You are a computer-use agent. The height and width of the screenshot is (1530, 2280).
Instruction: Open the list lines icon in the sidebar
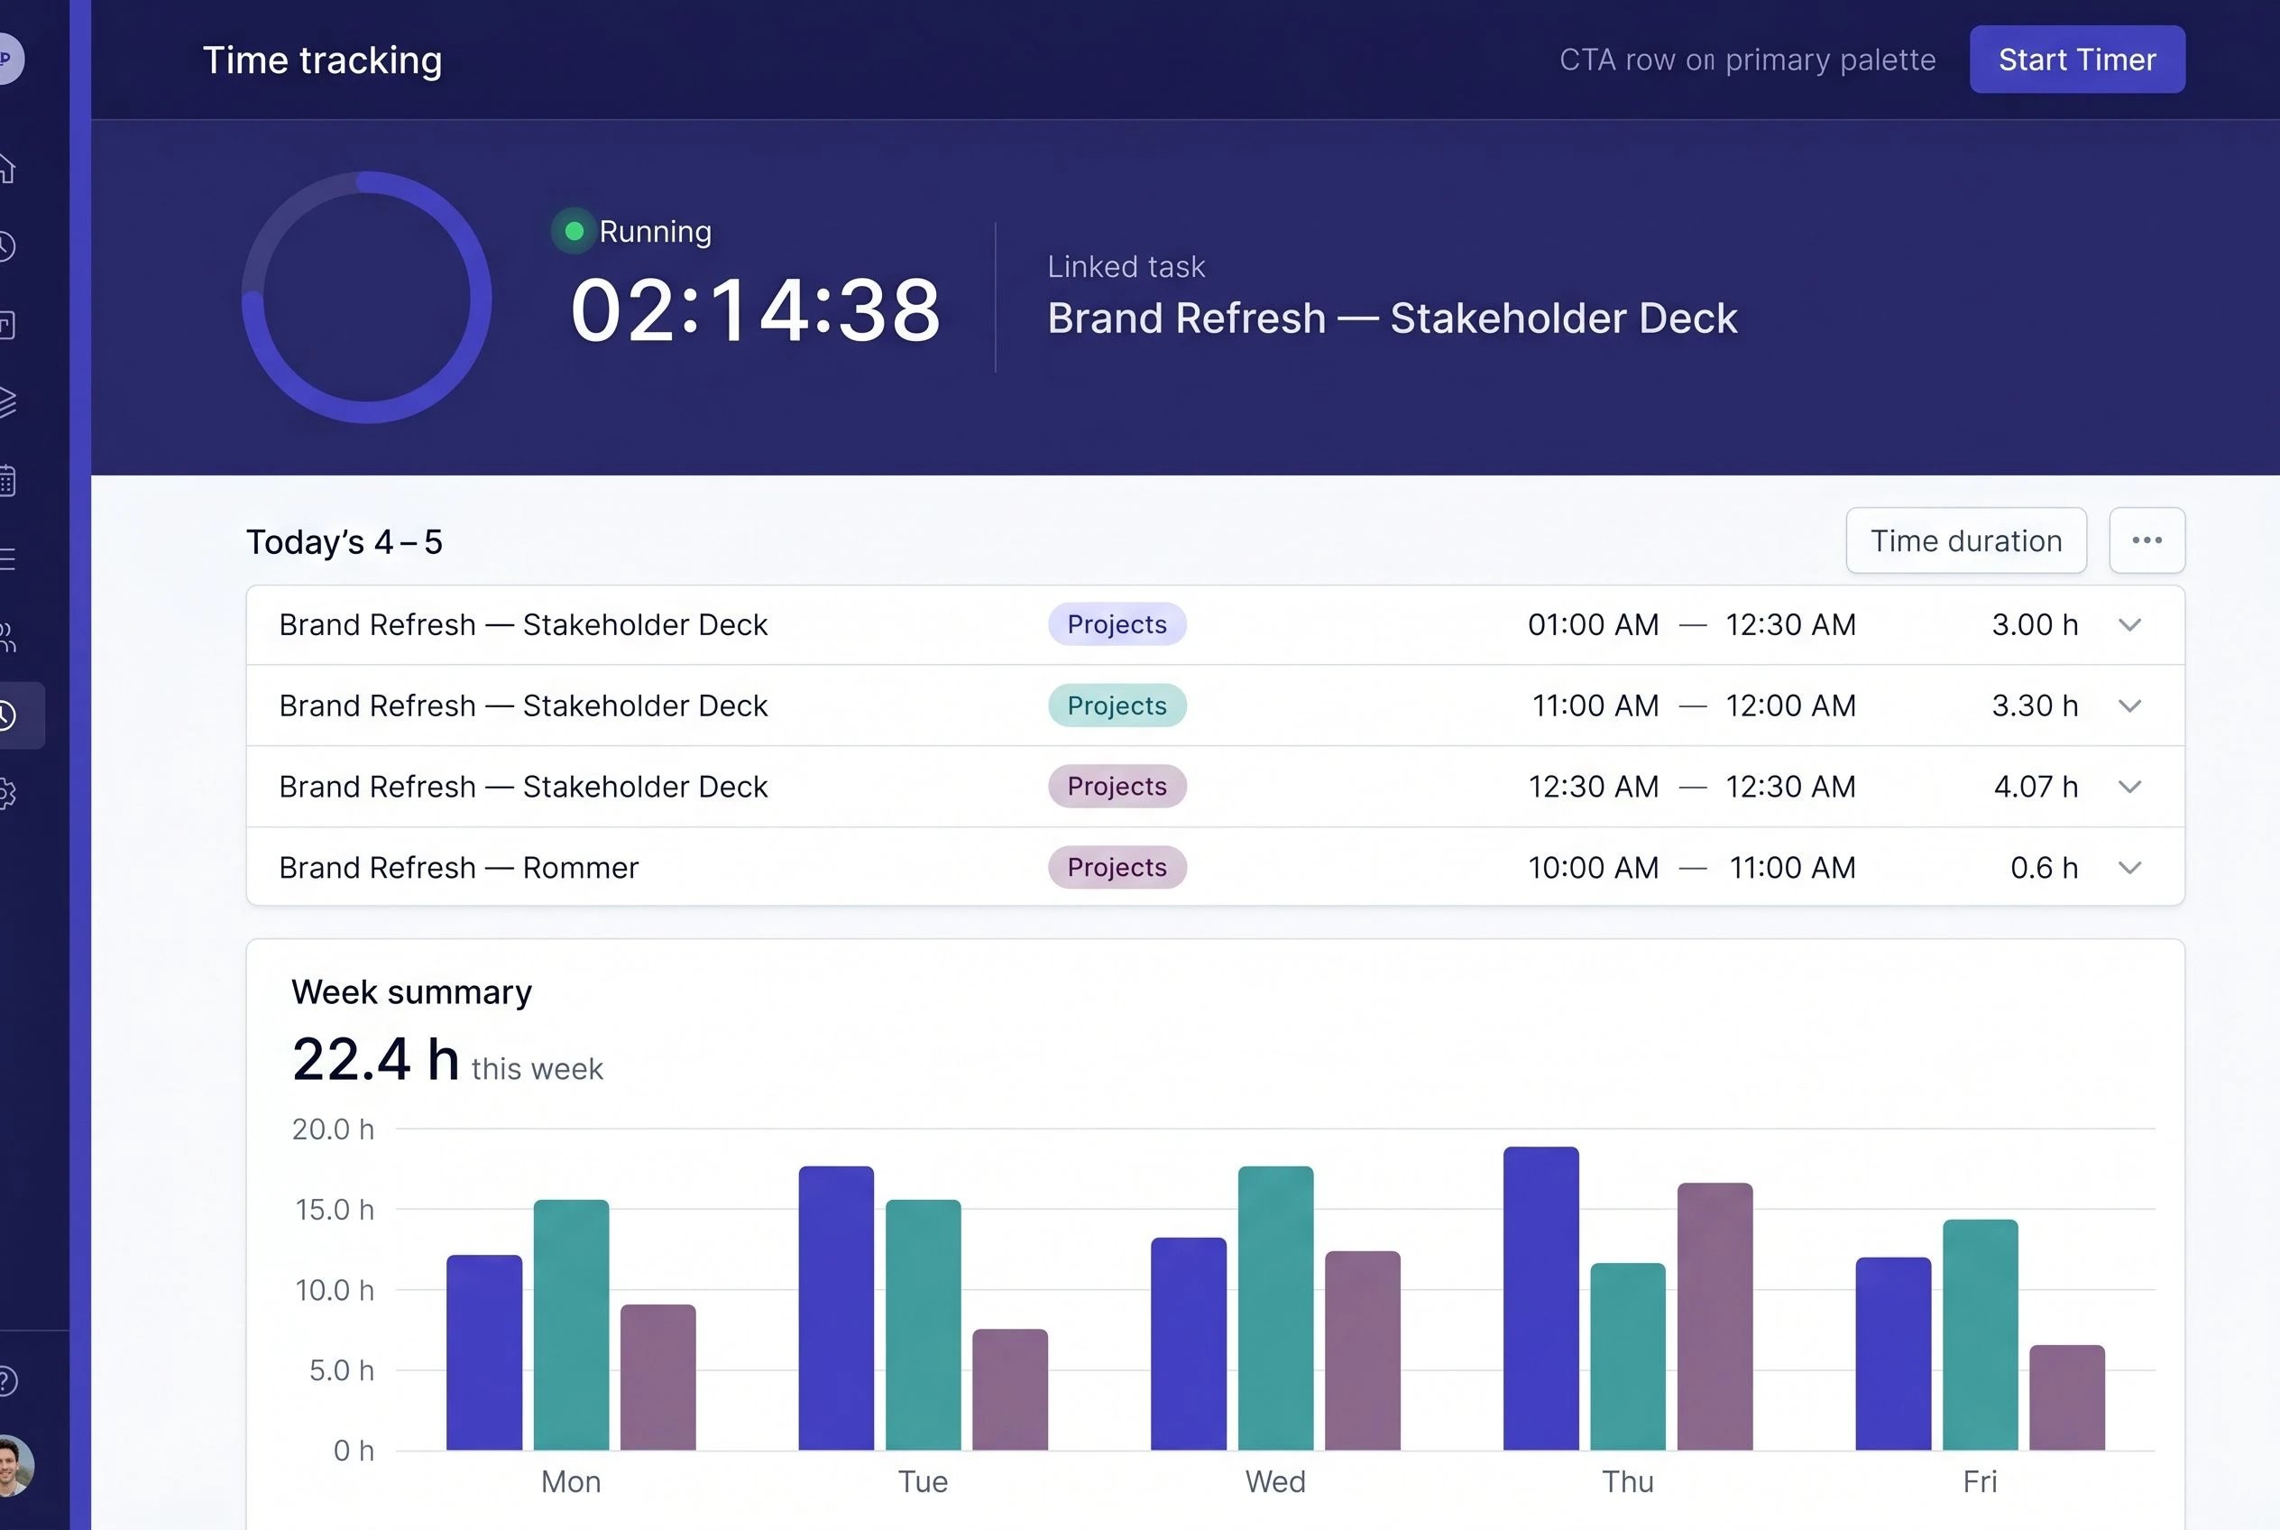(5, 558)
